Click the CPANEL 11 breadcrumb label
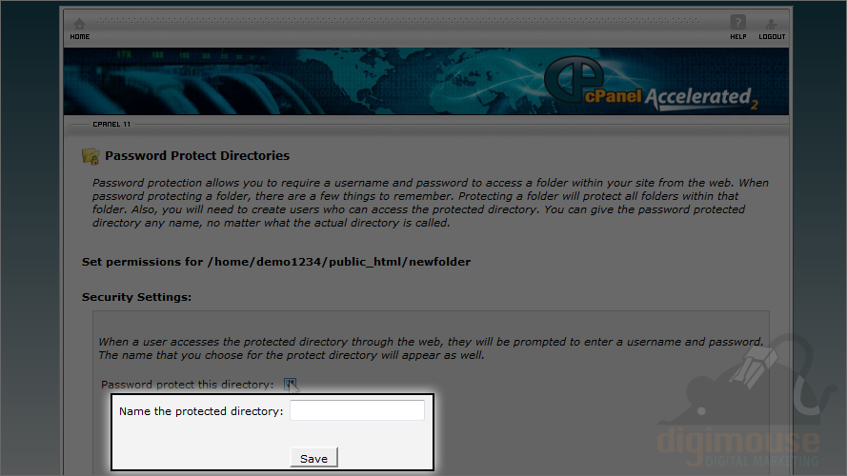847x476 pixels. click(111, 124)
